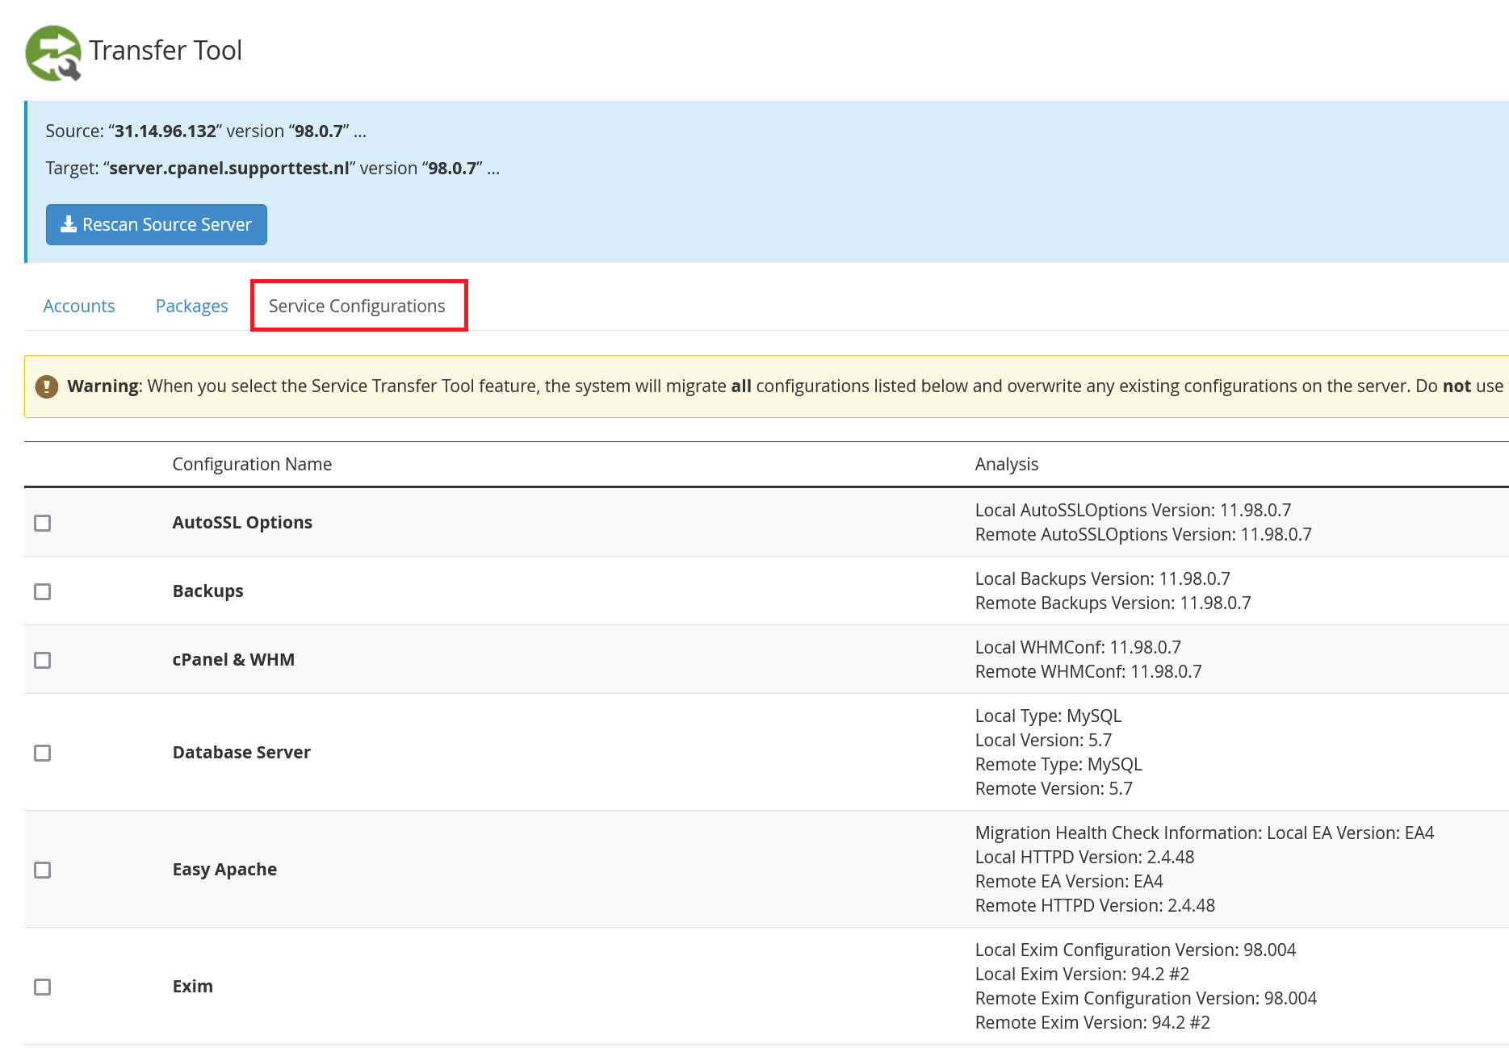Click the AutoSSL Options row name

point(242,523)
